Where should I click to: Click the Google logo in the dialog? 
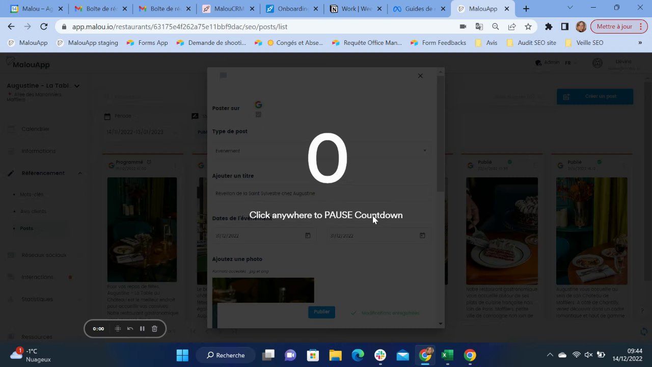pos(258,104)
